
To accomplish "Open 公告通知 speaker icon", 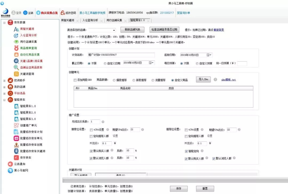I will 10,164.
